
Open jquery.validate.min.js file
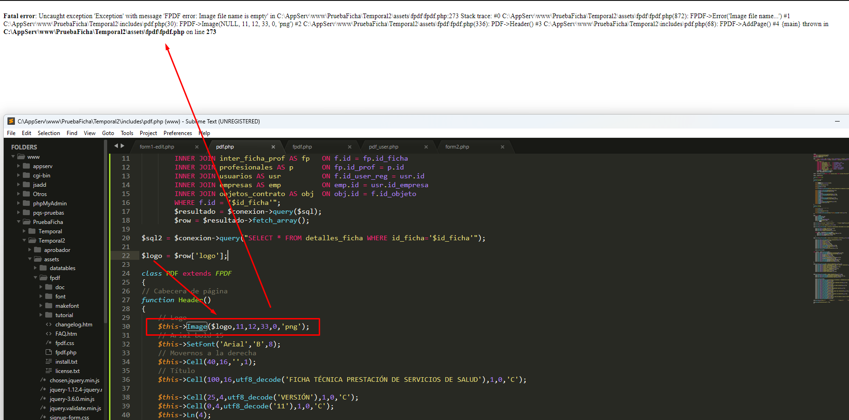75,408
